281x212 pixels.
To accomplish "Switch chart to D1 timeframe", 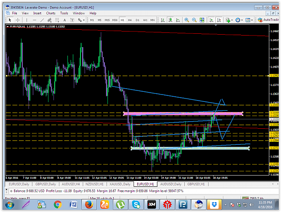I will pos(138,20).
